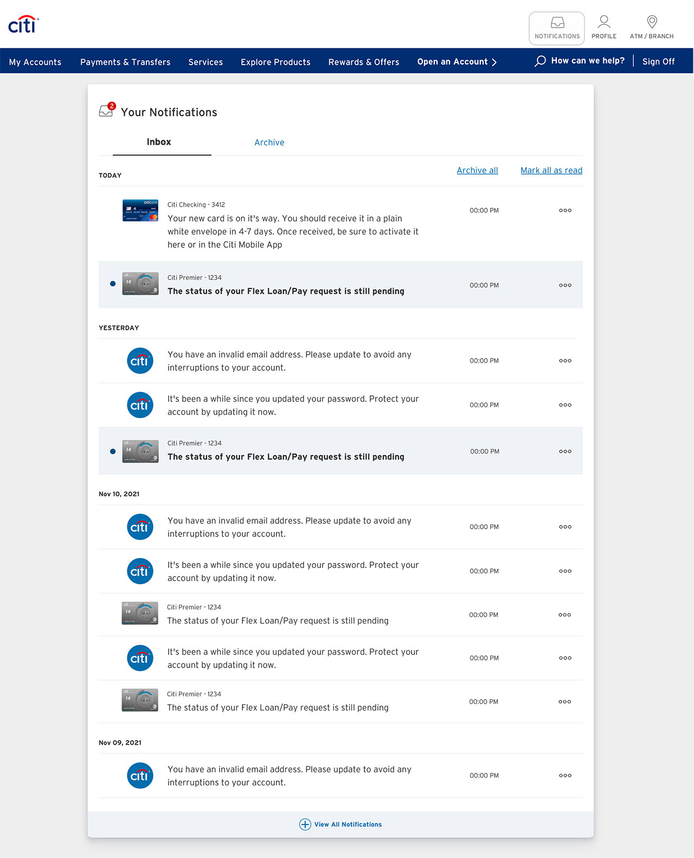This screenshot has height=858, width=694.
Task: Open Rewards & Offers menu
Action: pos(364,62)
